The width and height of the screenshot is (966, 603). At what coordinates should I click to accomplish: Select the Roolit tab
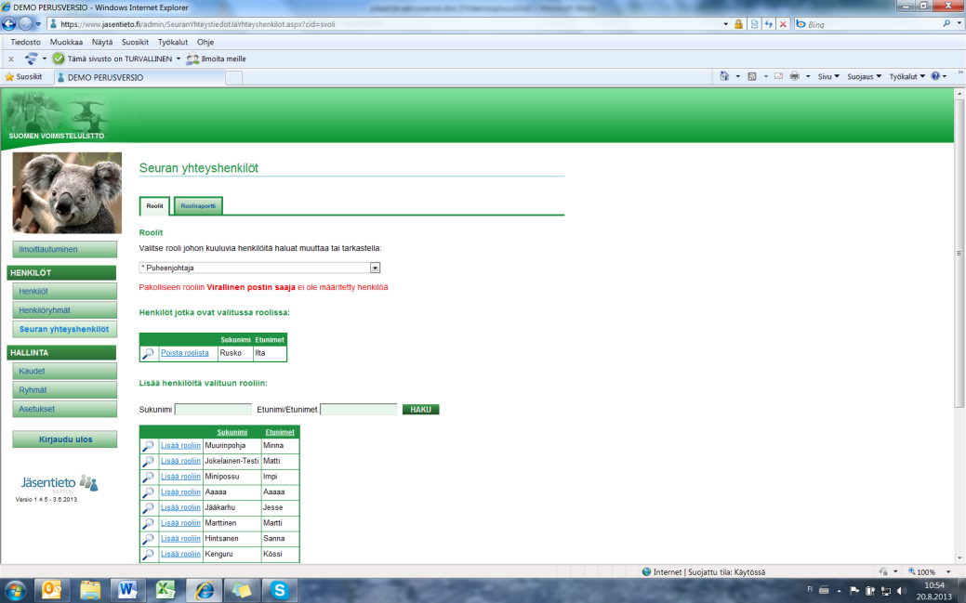(154, 205)
